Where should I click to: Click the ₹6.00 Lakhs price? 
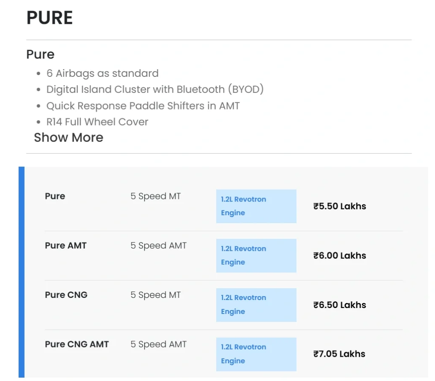(339, 255)
